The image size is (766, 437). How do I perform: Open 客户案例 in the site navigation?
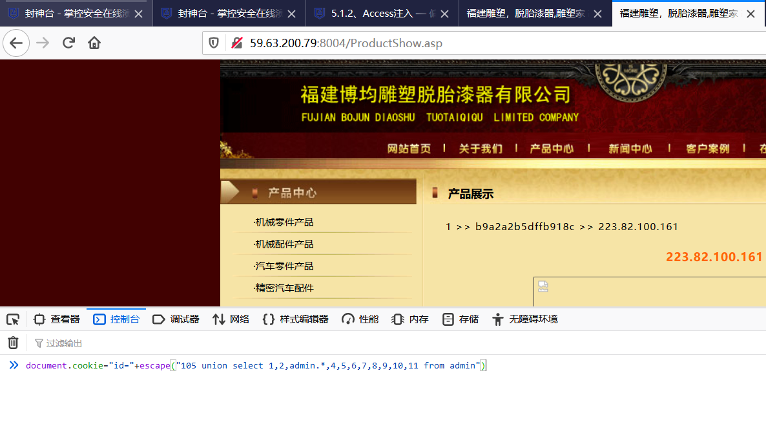point(708,149)
